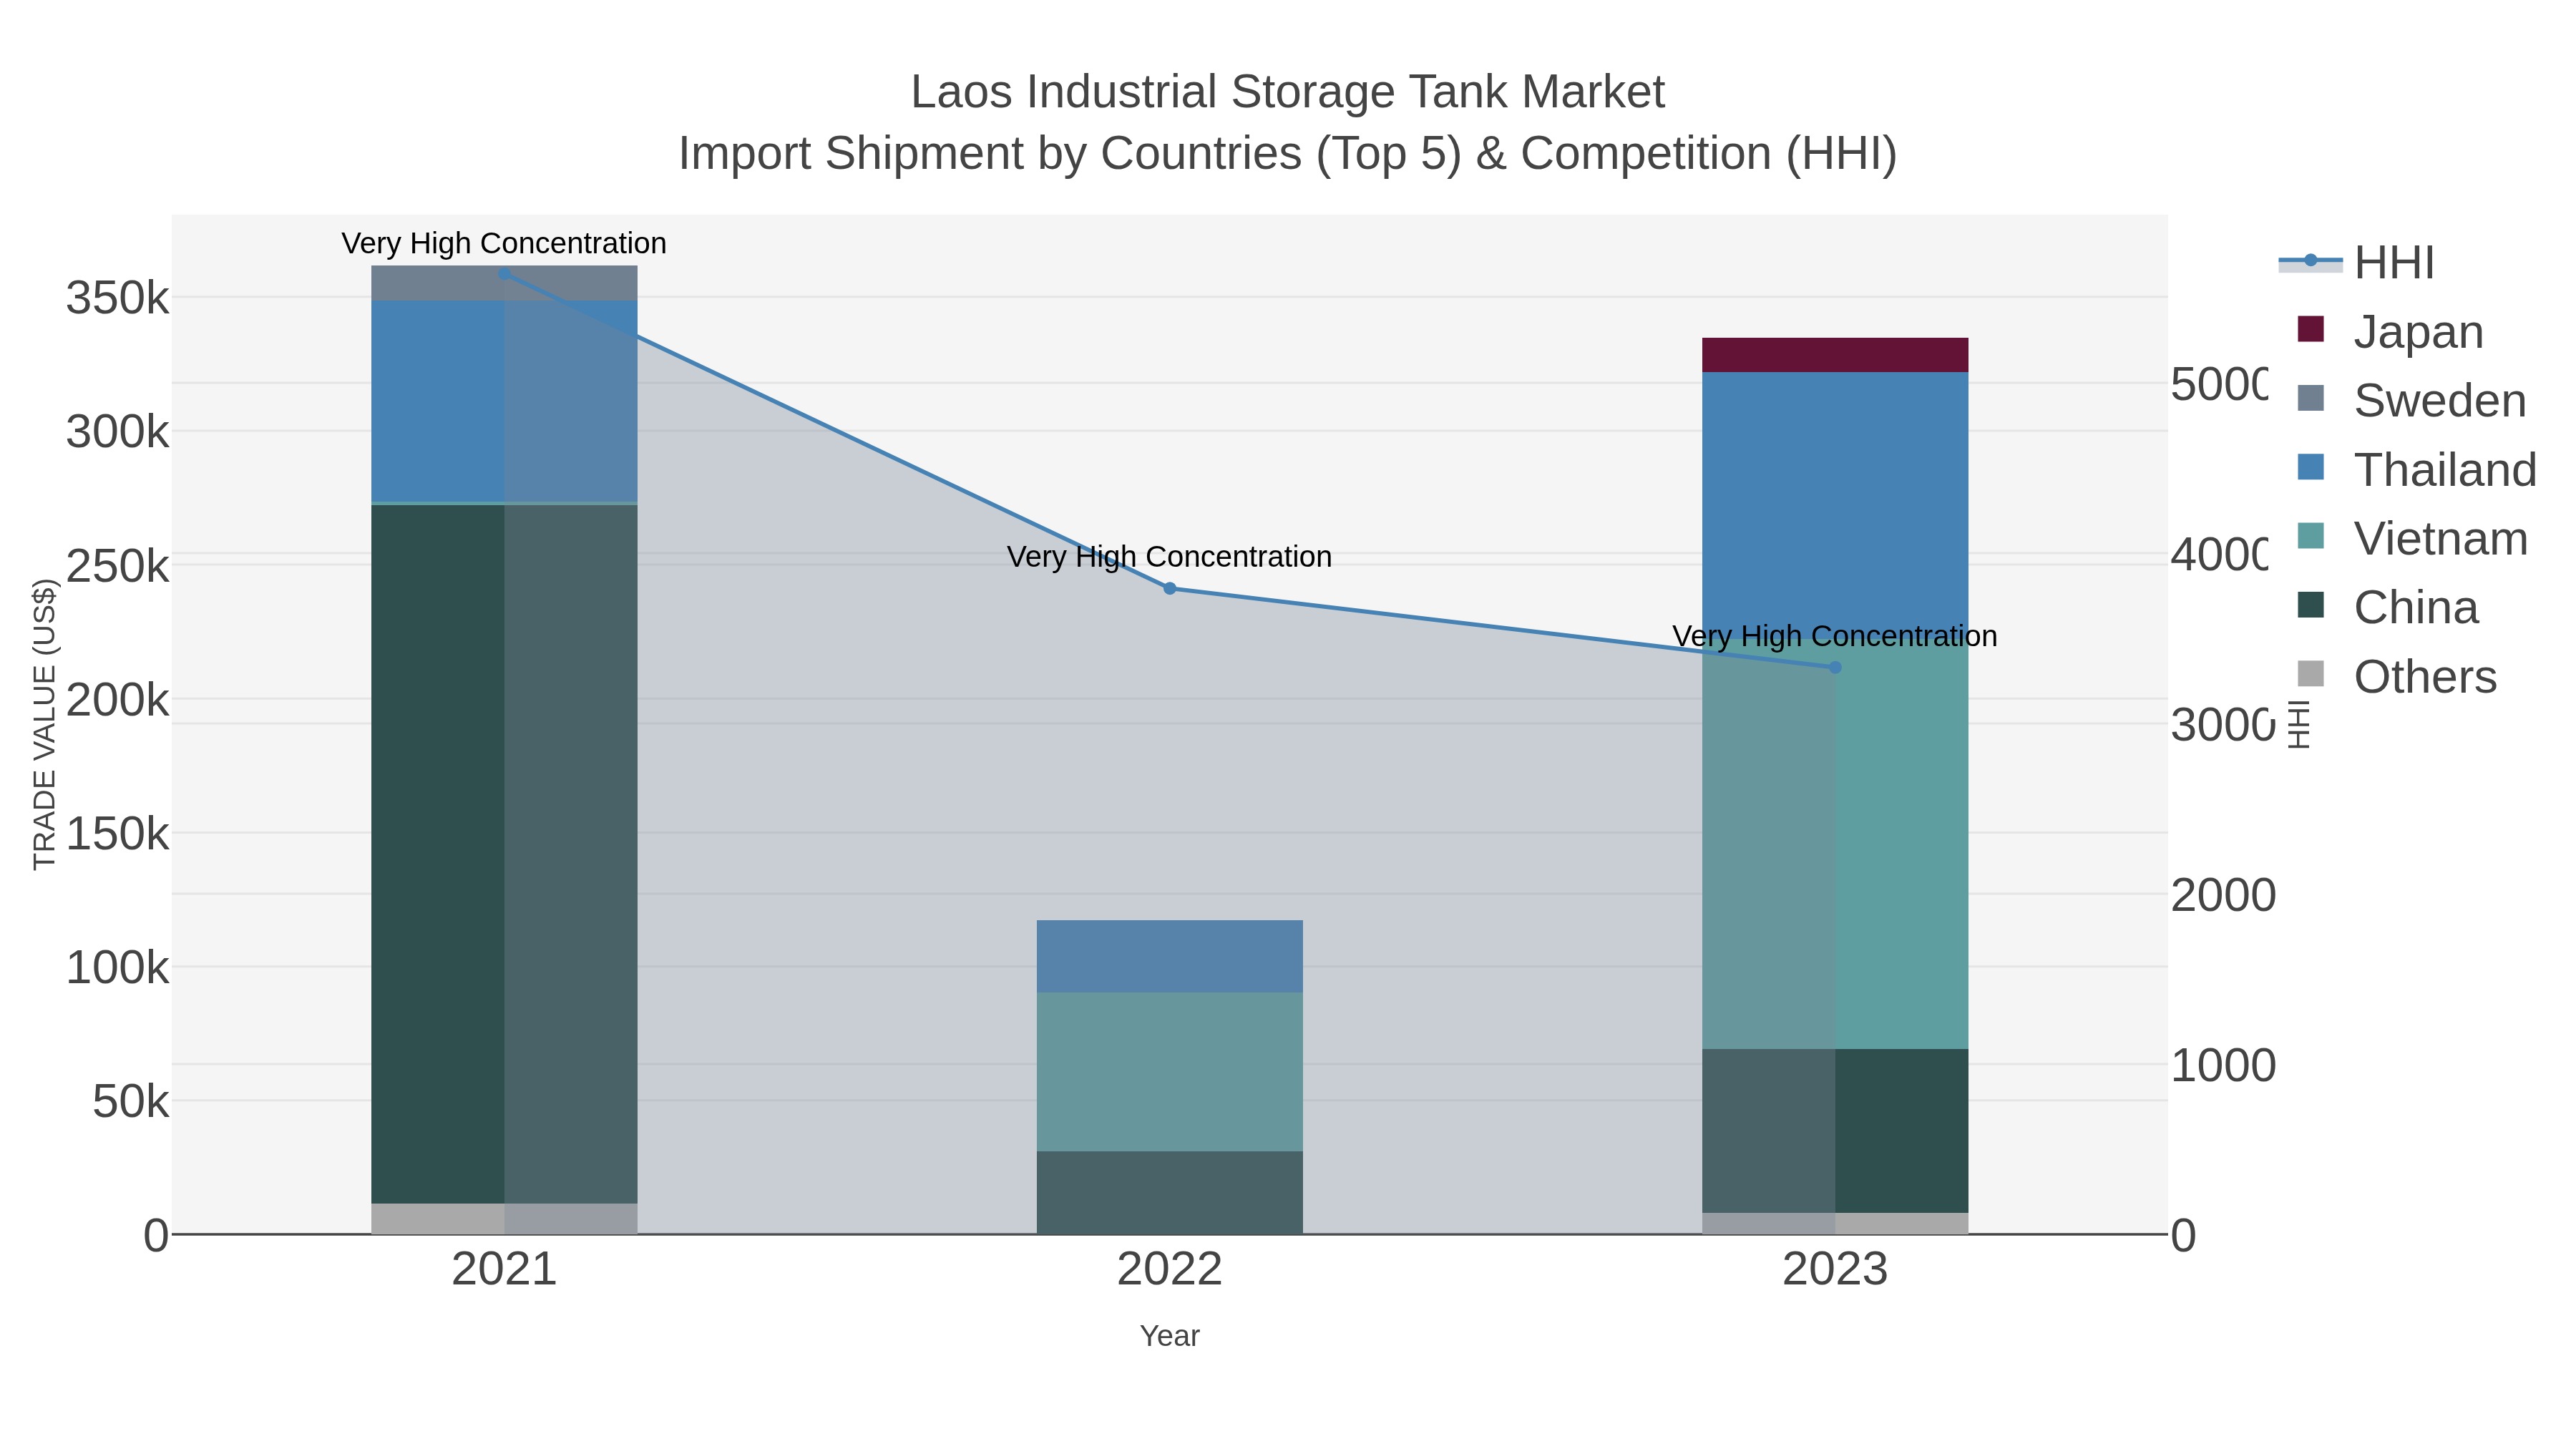This screenshot has height=1449, width=2576.
Task: Click the 2023 x-axis label
Action: (x=1835, y=1270)
